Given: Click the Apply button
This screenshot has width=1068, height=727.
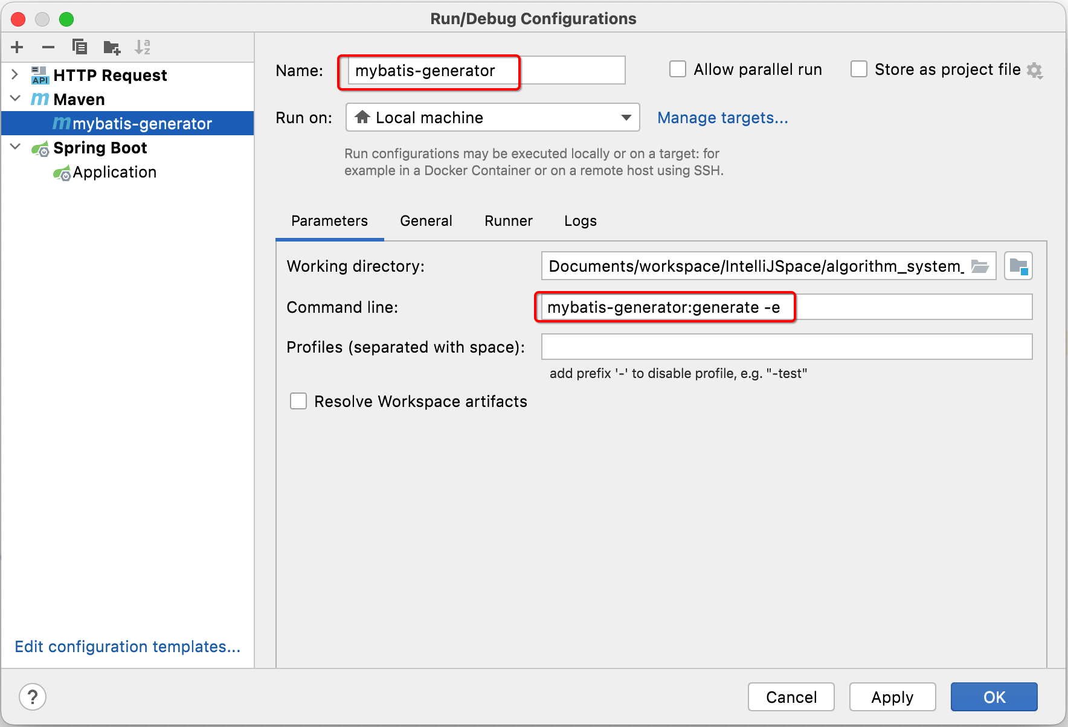Looking at the screenshot, I should (892, 697).
